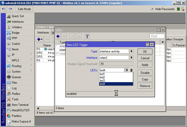Open the Type dropdown in New LED Trigger

[131, 51]
